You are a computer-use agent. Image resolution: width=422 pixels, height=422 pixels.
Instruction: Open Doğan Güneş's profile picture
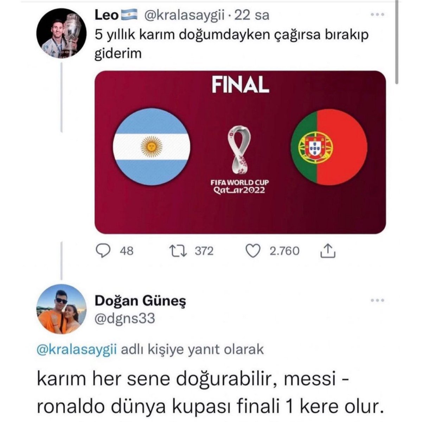coord(62,309)
